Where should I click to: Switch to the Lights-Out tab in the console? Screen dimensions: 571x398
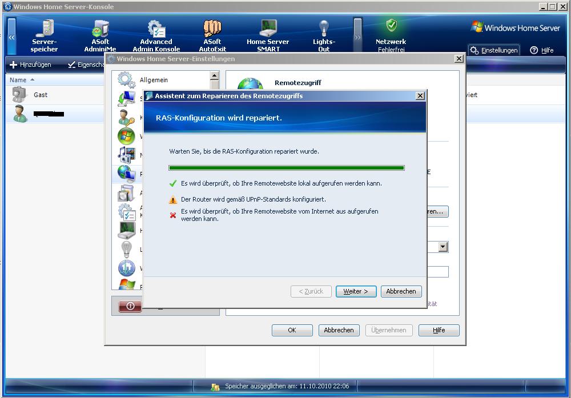click(x=324, y=35)
